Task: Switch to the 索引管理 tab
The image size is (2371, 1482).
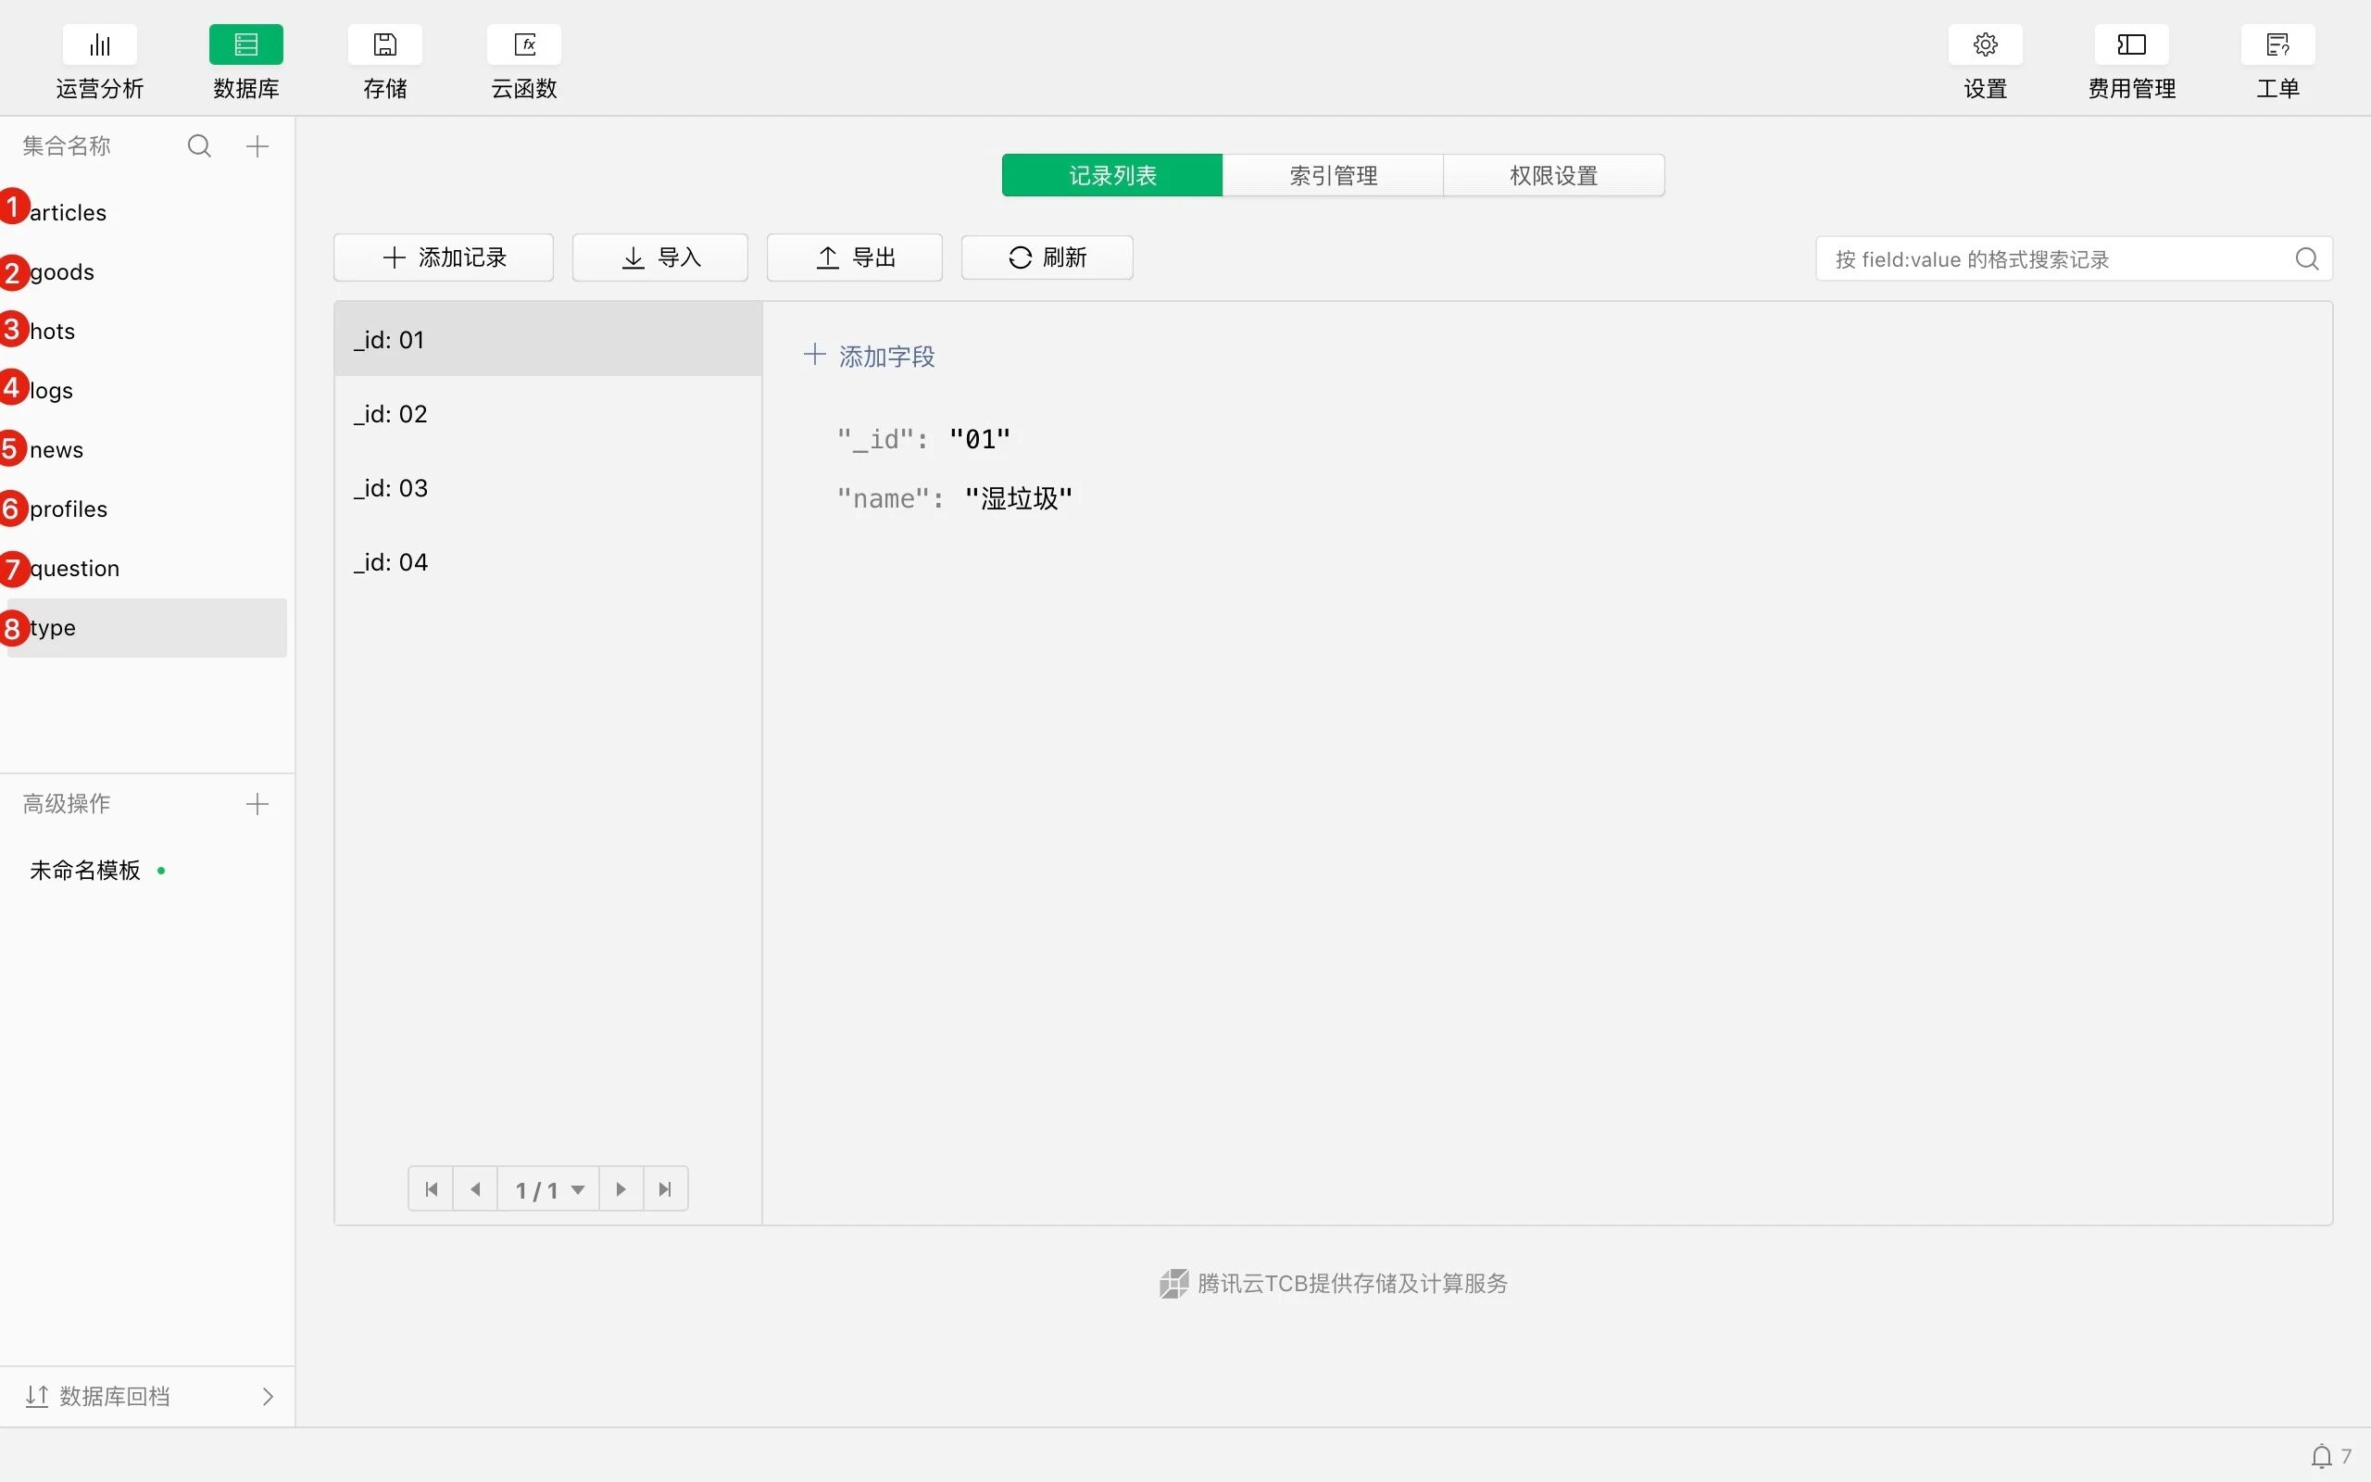Action: click(1333, 175)
